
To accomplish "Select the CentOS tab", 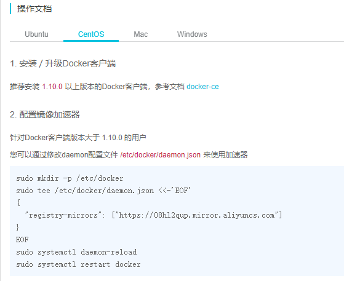I will 91,34.
